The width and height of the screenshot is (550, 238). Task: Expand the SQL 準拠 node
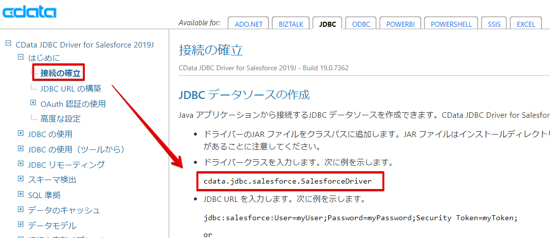coord(20,194)
